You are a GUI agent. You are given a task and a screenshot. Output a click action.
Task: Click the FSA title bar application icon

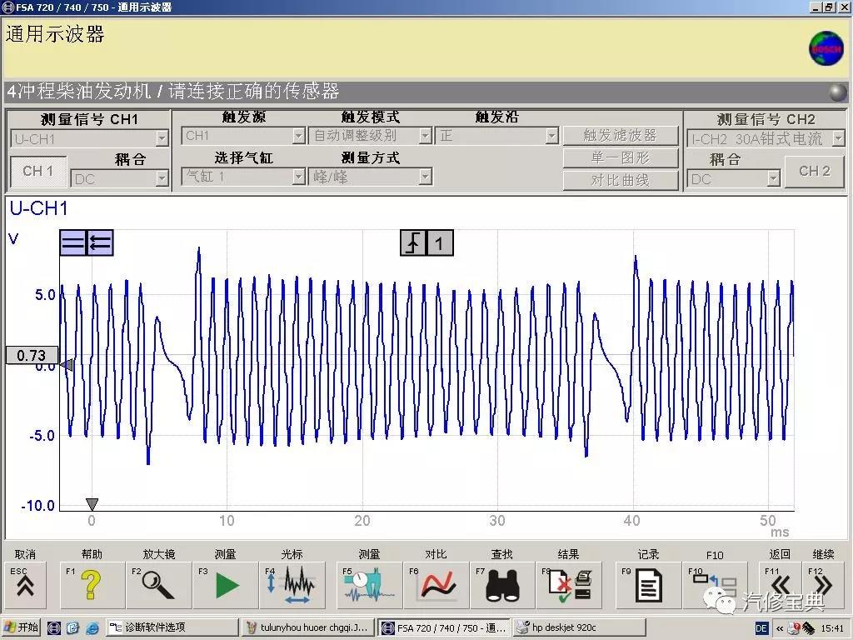[7, 7]
